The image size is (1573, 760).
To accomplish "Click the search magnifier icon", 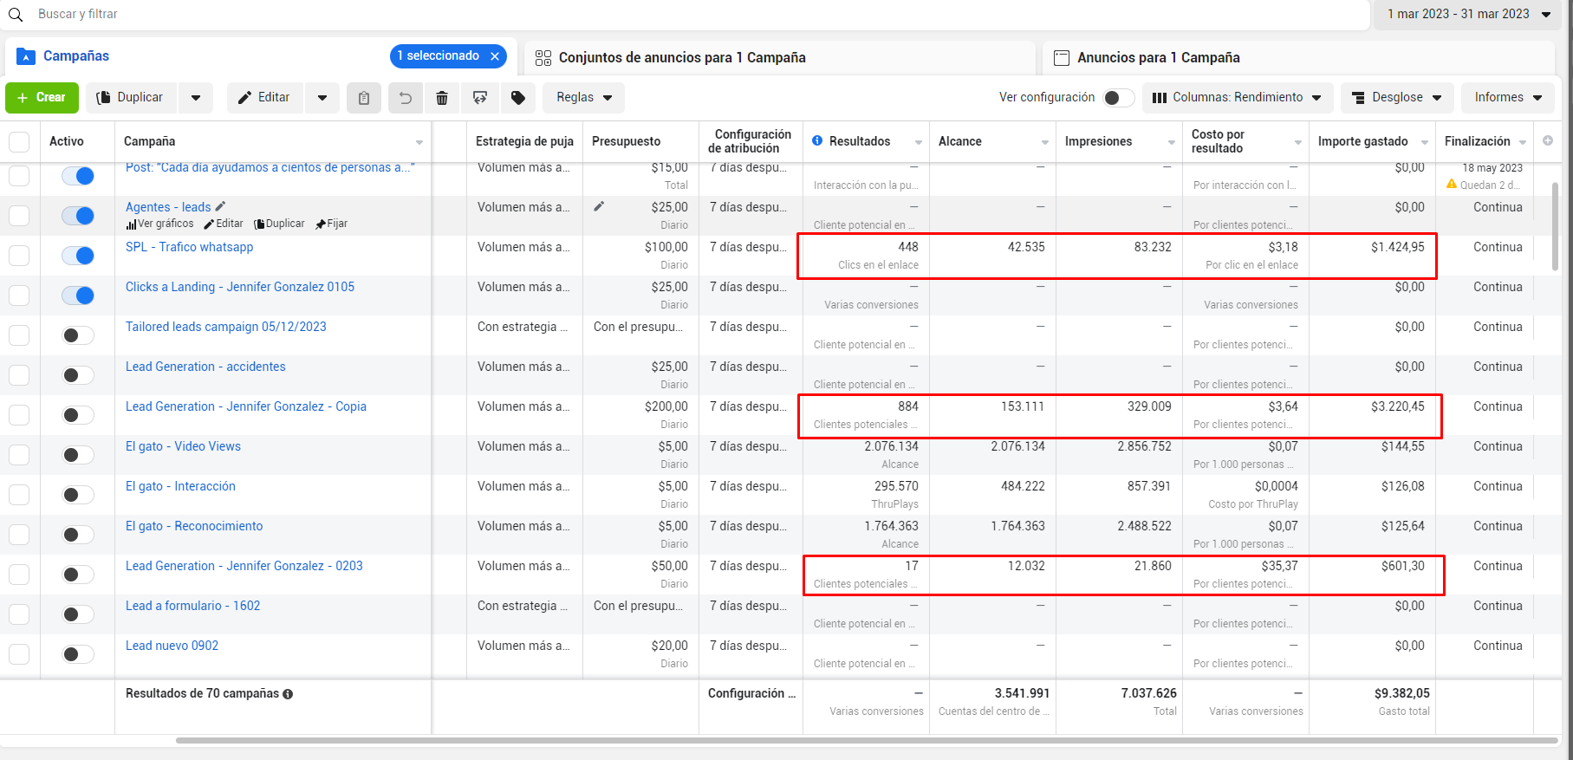I will tap(16, 15).
